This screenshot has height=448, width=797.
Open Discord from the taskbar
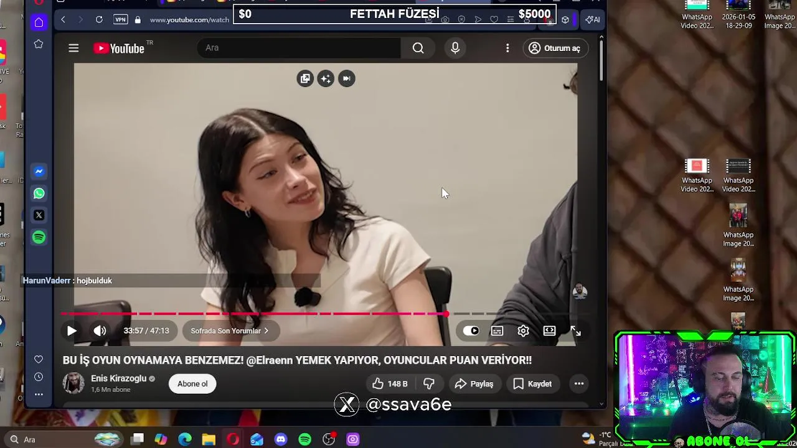pyautogui.click(x=281, y=439)
